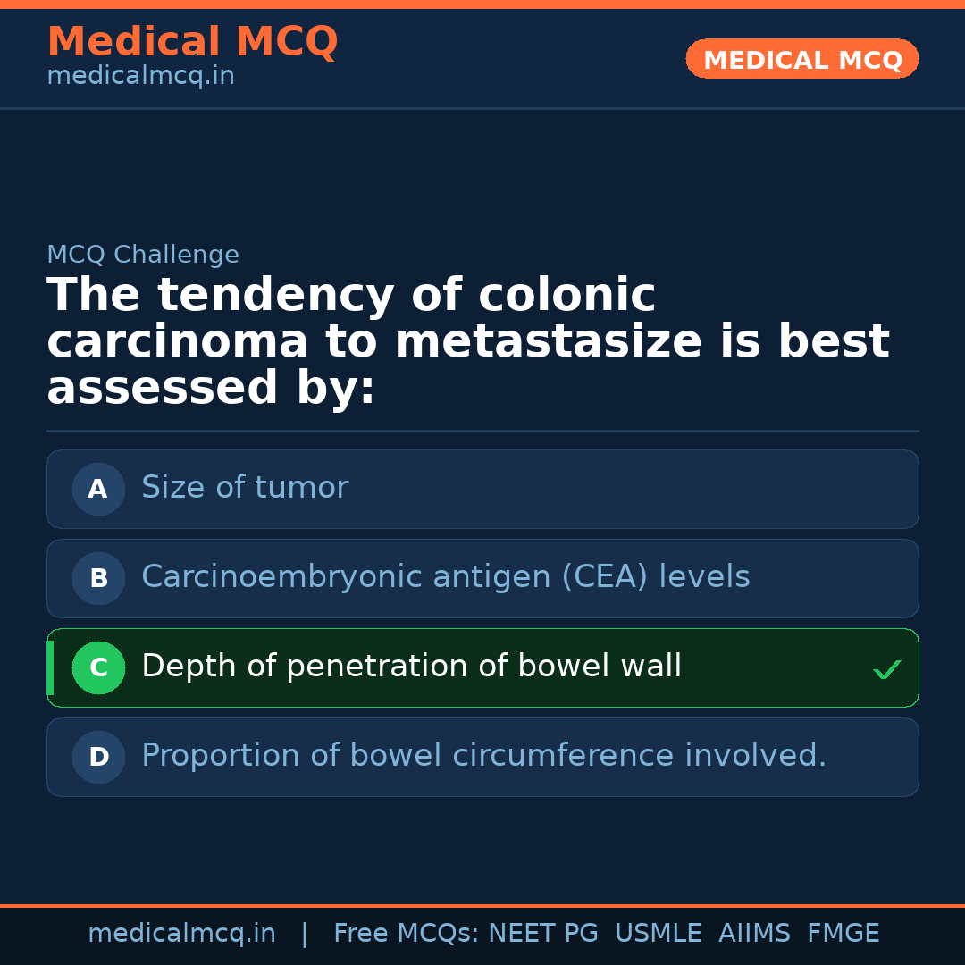Select USMLE in the footer
Screen dimensions: 965x965
click(658, 934)
